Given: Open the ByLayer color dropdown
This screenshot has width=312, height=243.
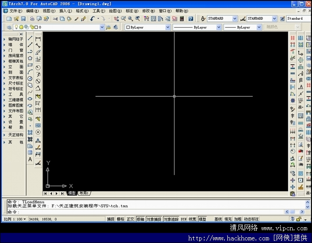Looking at the screenshot, I should coord(168,27).
